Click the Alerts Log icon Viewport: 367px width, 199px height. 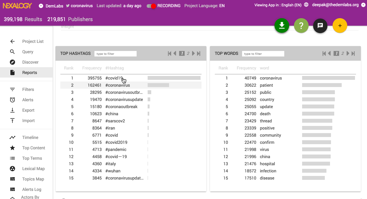click(12, 189)
